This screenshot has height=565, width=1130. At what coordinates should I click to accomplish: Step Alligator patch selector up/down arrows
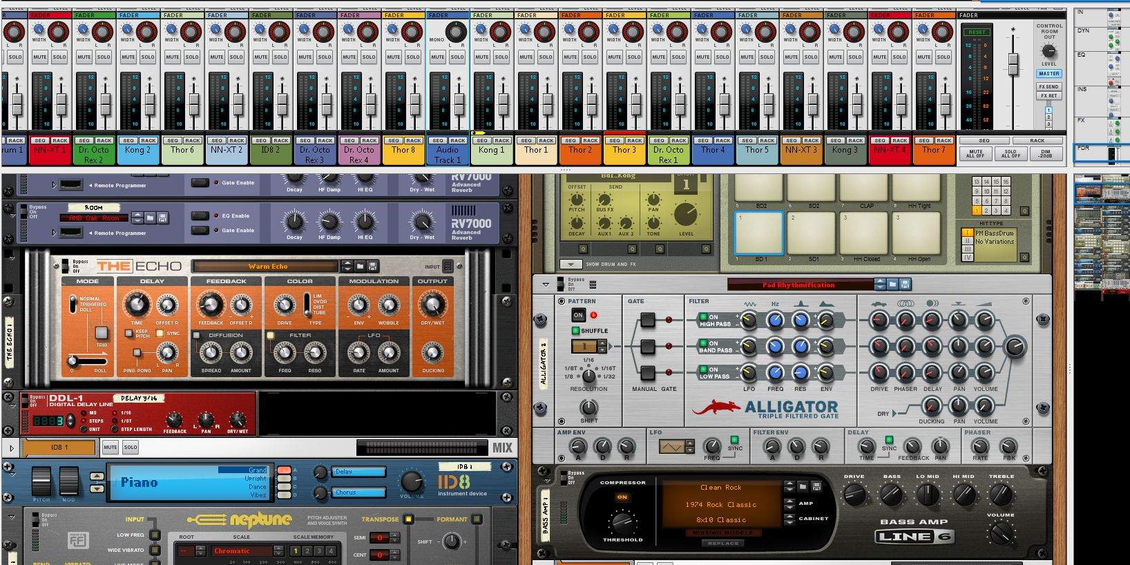(x=880, y=284)
